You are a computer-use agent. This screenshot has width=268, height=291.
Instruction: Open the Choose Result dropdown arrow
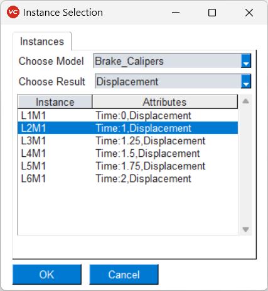click(246, 81)
